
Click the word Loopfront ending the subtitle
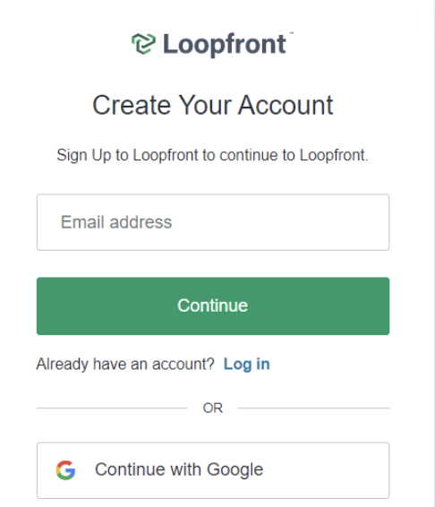click(333, 155)
